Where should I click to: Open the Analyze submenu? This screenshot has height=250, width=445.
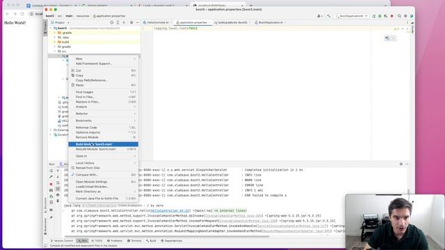click(x=104, y=106)
